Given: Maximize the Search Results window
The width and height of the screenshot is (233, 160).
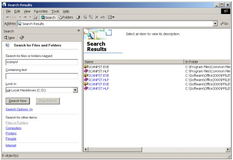Looking at the screenshot, I should (x=222, y=5).
